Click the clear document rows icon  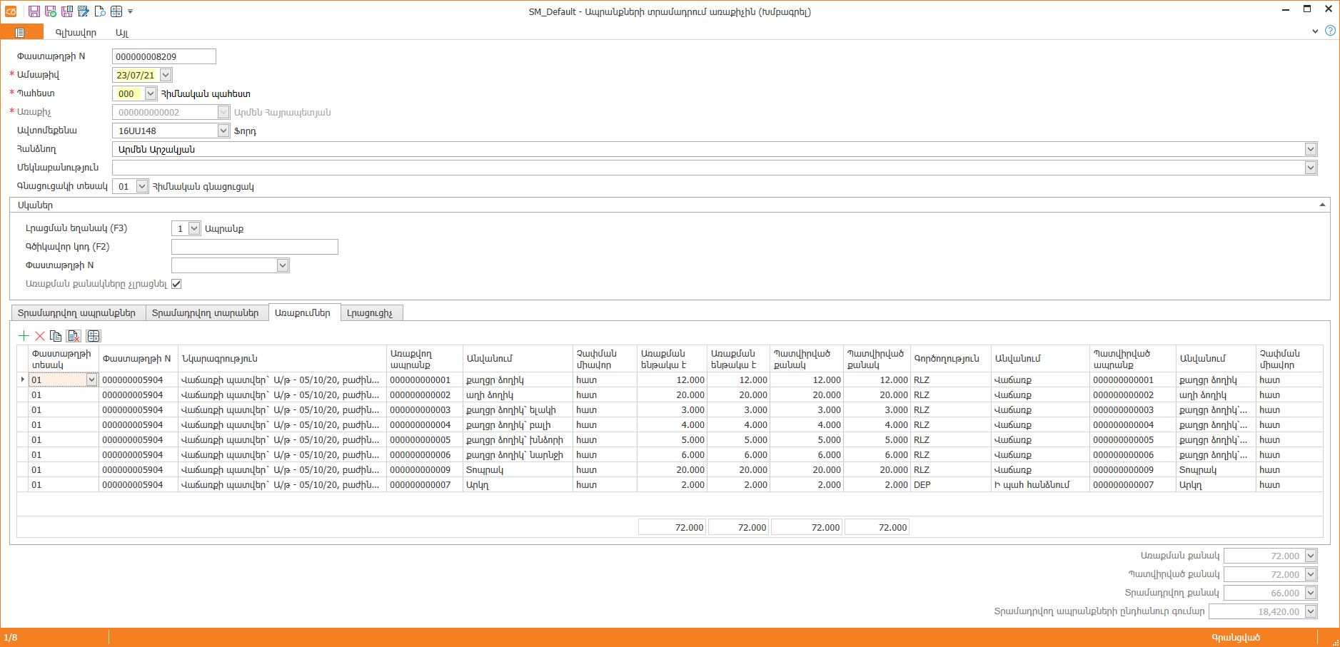74,336
